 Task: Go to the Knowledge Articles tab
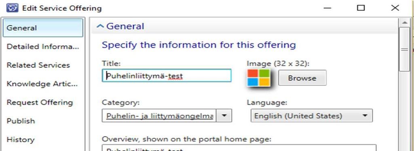[x=43, y=84]
